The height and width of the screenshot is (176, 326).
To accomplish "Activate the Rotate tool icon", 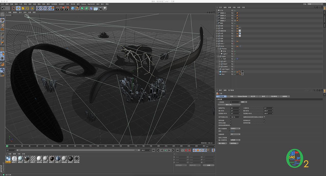I will click(28, 8).
